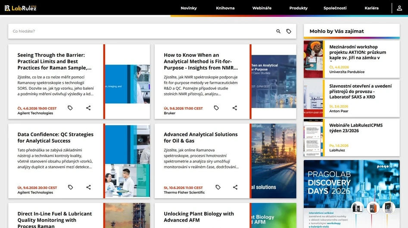Image resolution: width=408 pixels, height=228 pixels.
Task: Click date Út, 9.6.2026 20:30 CEST
Action: (x=37, y=187)
